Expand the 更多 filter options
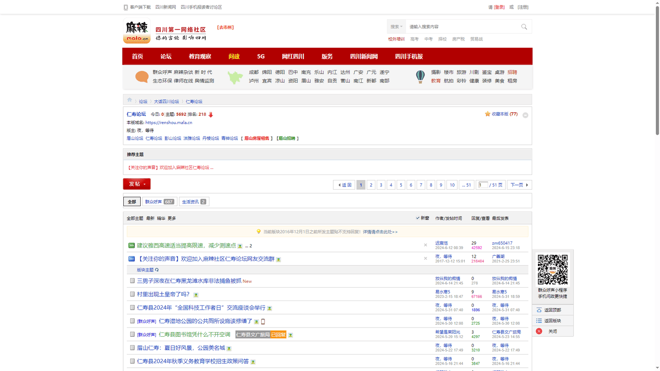The height and width of the screenshot is (371, 660). [x=172, y=218]
